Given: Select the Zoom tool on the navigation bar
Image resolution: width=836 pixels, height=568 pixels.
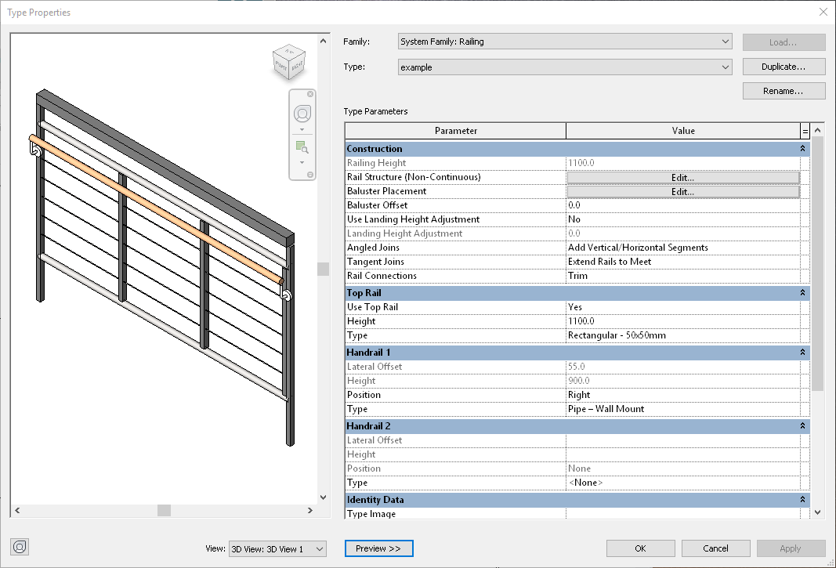Looking at the screenshot, I should tap(302, 146).
